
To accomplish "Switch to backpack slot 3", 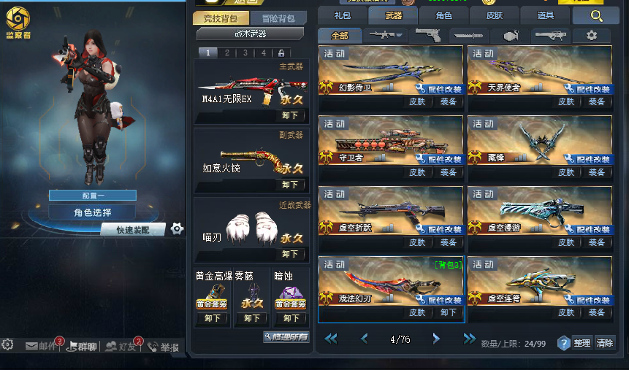I will (245, 53).
